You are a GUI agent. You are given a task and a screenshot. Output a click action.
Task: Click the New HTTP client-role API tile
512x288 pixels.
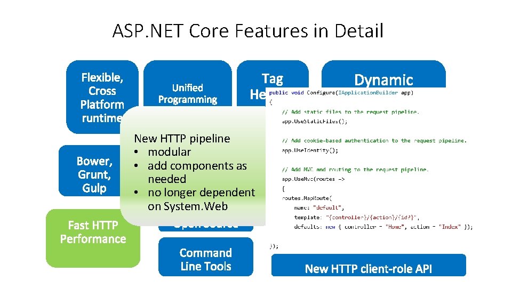point(369,265)
